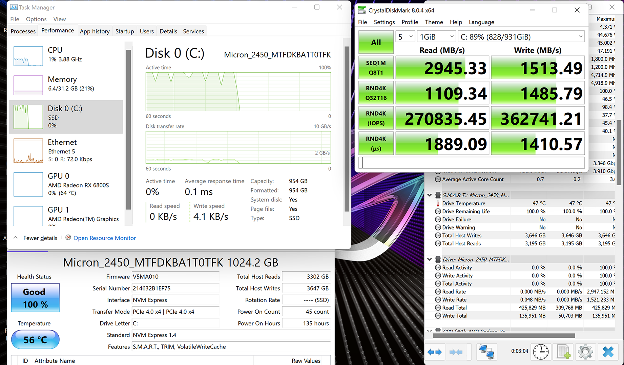Click the log file with plus icon

[x=563, y=352]
